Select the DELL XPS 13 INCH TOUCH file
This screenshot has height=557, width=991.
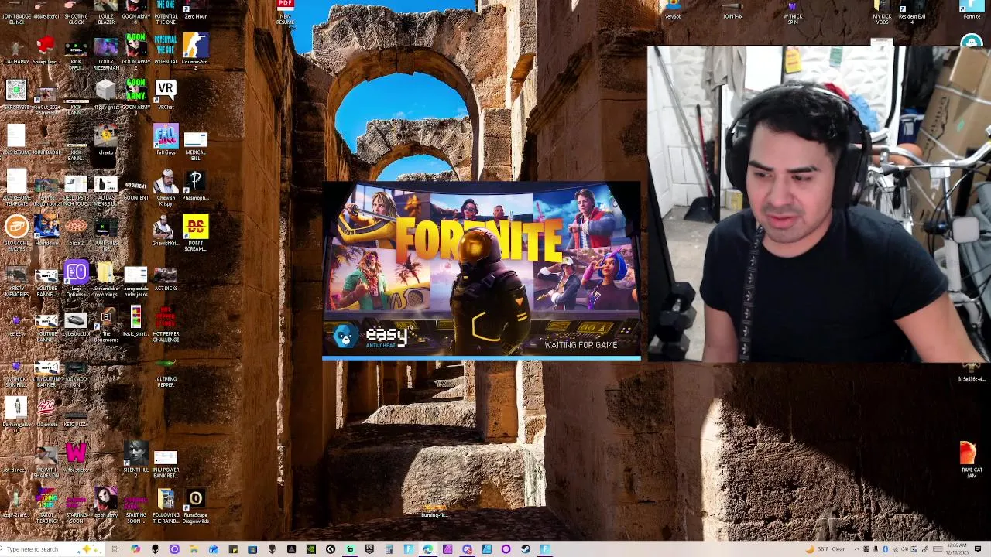pyautogui.click(x=76, y=190)
